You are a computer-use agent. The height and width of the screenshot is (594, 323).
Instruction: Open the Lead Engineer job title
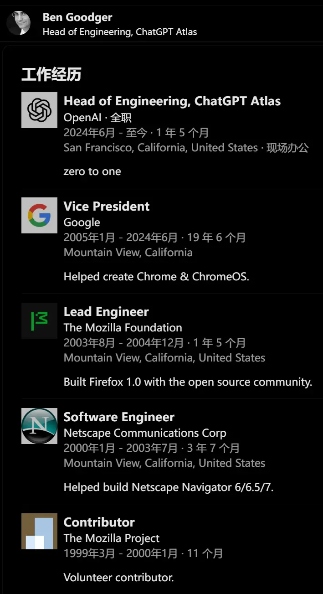(x=106, y=312)
